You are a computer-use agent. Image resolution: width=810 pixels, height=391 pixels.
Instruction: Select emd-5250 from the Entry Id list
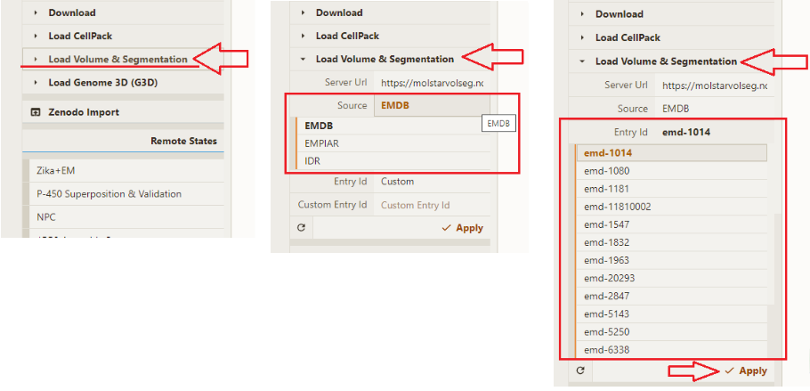click(606, 331)
